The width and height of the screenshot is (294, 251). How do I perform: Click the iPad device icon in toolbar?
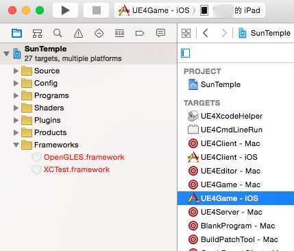[x=204, y=10]
